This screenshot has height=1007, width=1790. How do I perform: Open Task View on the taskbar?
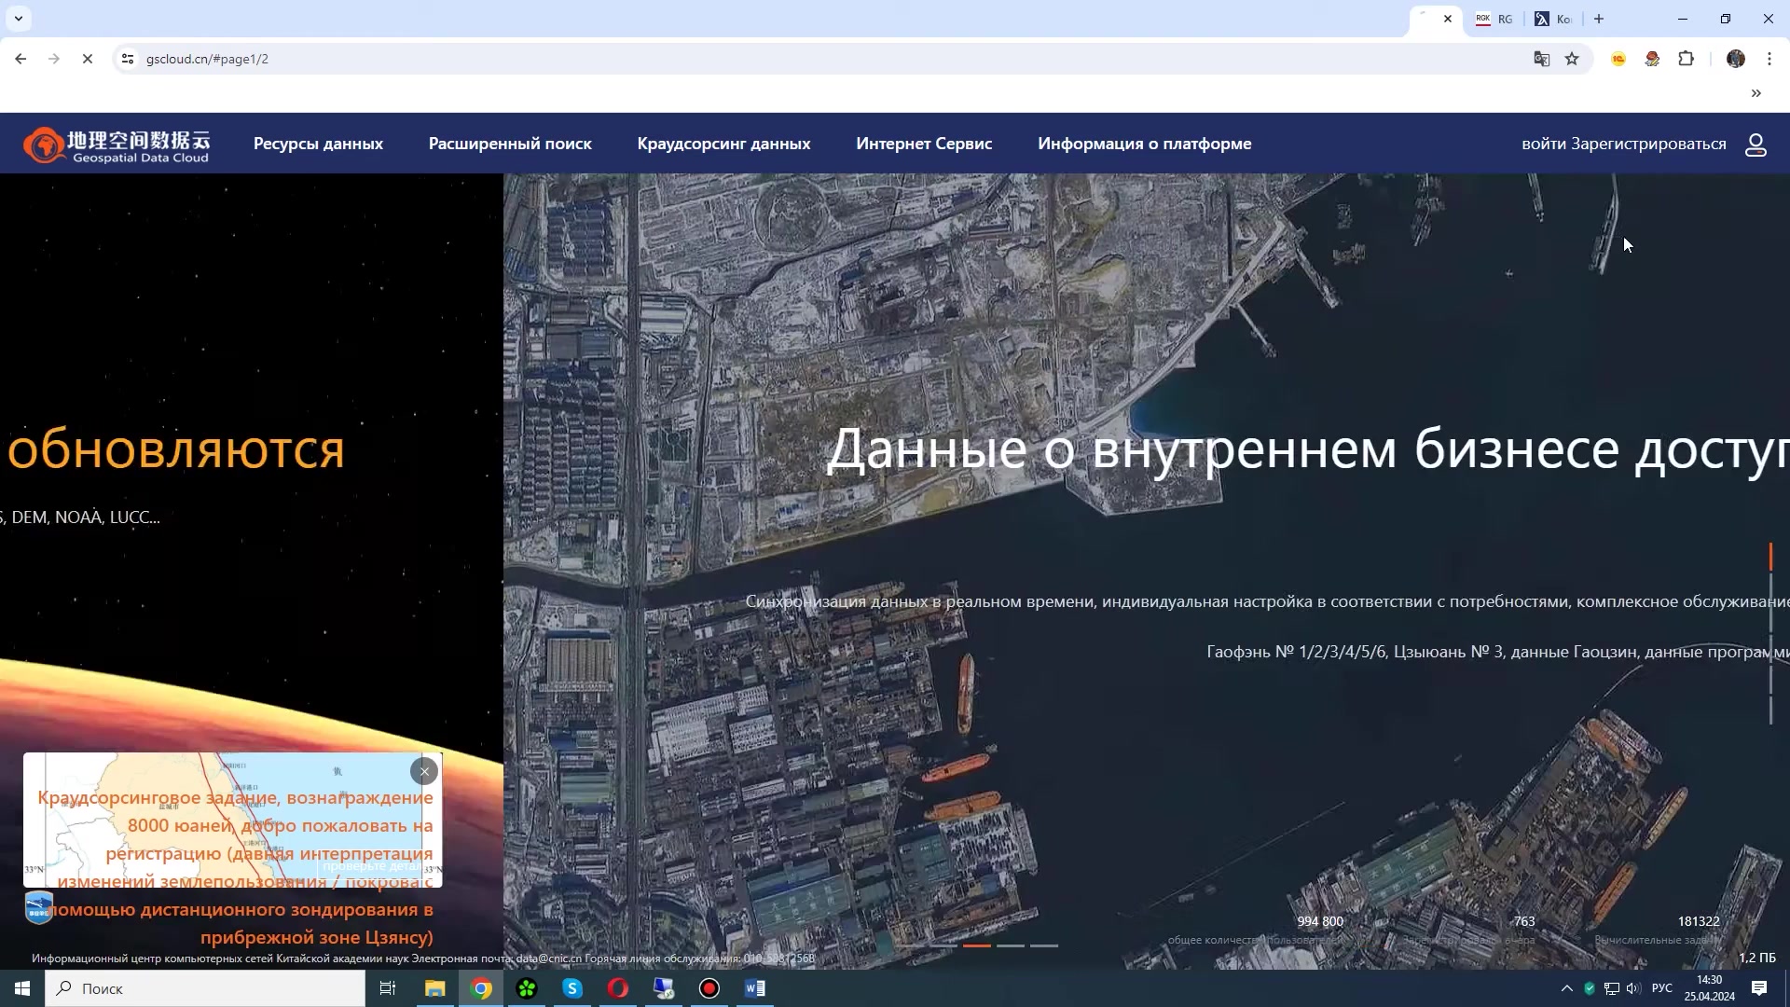coord(388,988)
